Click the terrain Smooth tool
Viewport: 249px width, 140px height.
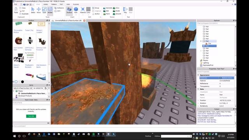pos(117,14)
